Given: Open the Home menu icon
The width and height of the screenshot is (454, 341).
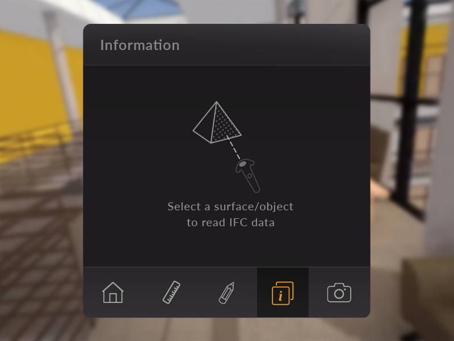Looking at the screenshot, I should [x=112, y=293].
